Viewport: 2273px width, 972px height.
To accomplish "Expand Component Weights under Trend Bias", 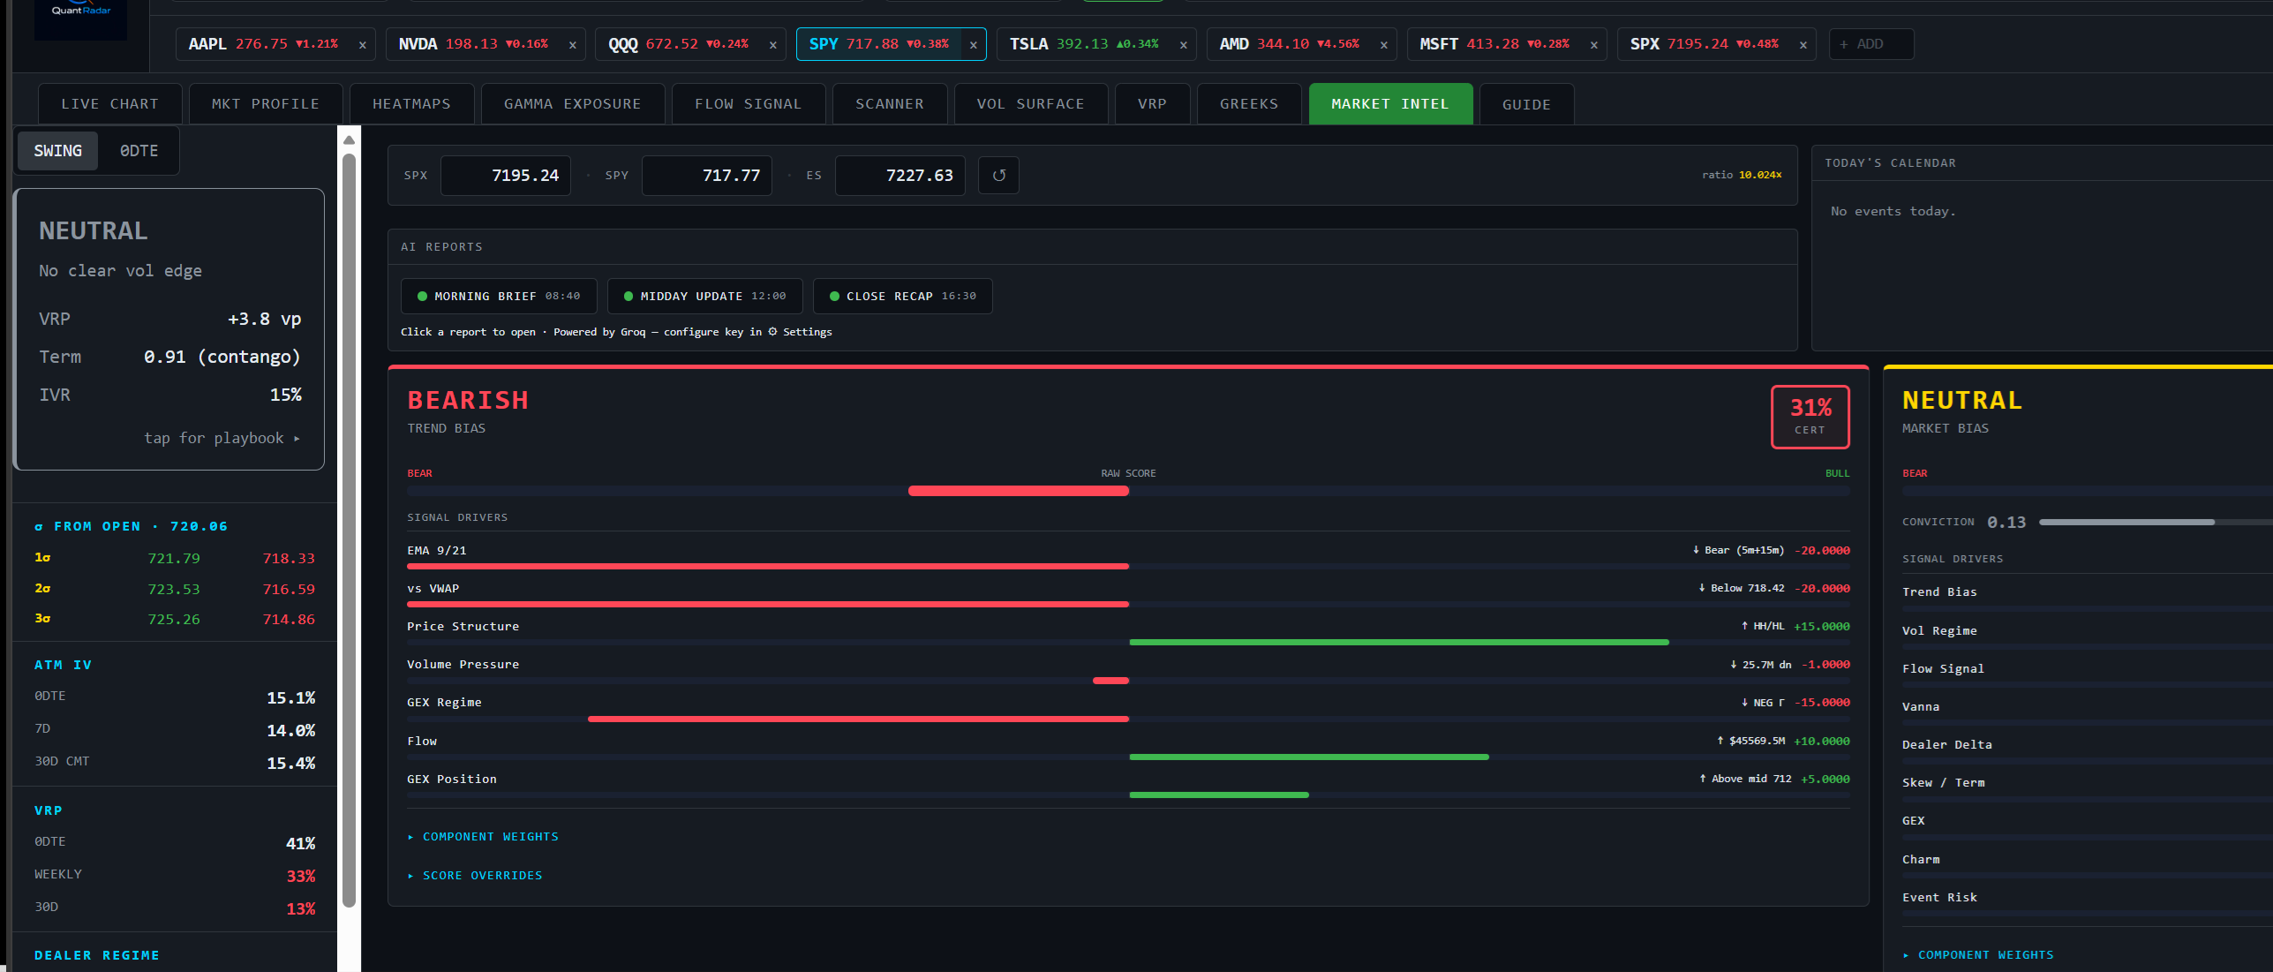I will [x=483, y=837].
